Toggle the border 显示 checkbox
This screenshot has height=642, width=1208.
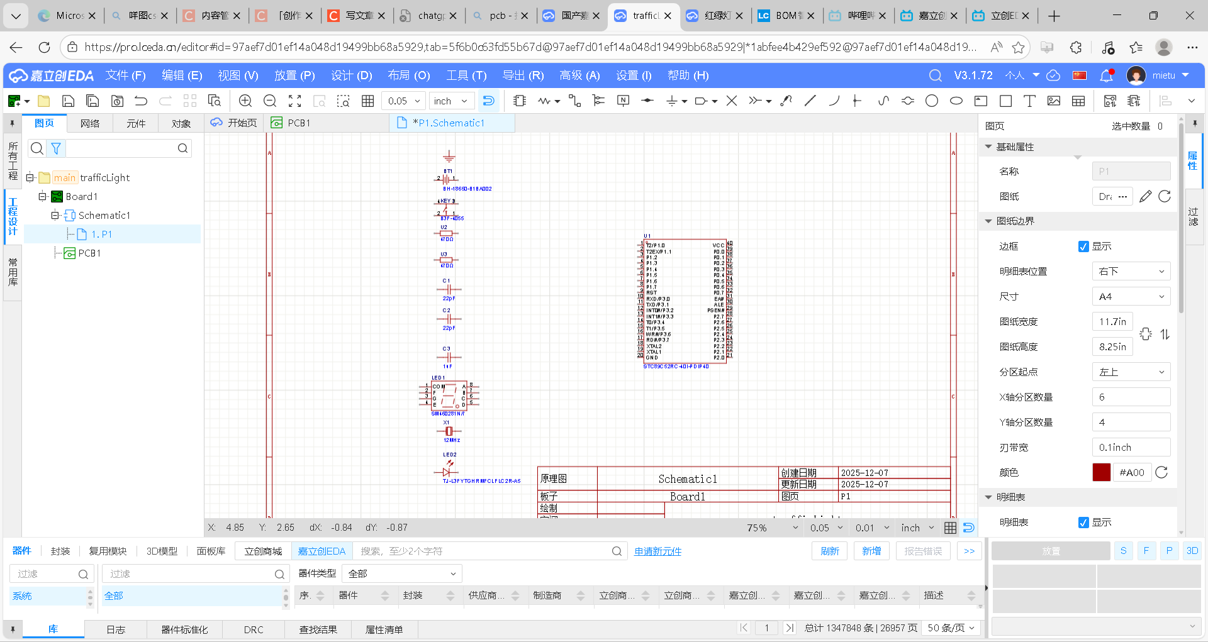1083,246
